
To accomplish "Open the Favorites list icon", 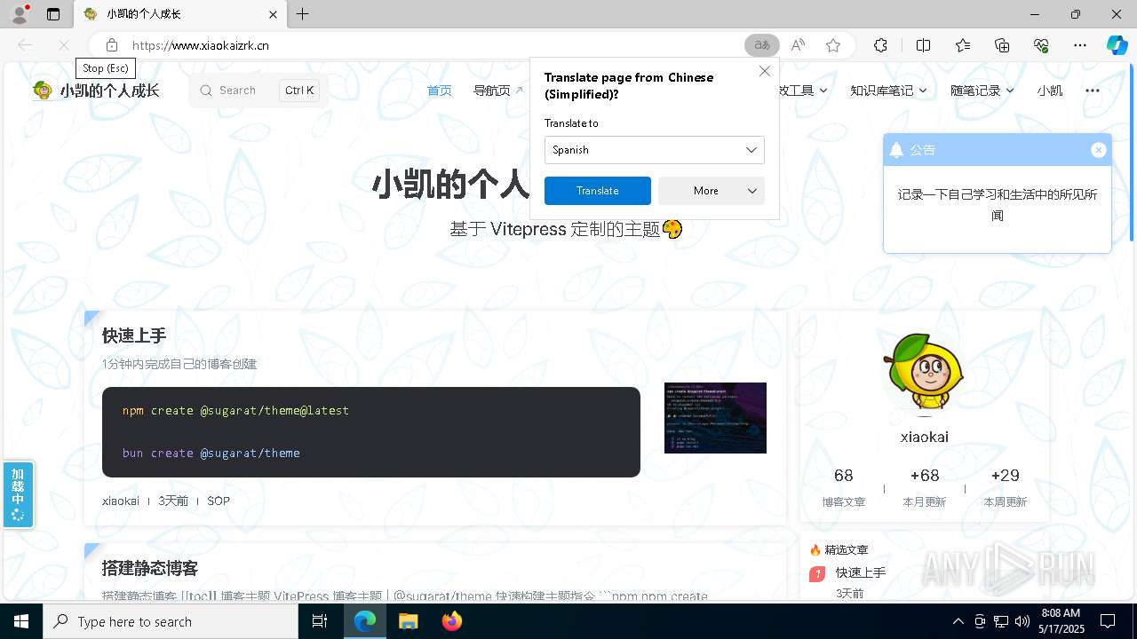I will (963, 45).
